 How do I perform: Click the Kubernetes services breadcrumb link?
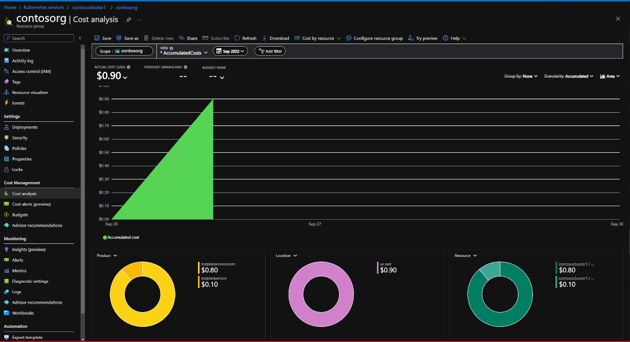point(44,7)
